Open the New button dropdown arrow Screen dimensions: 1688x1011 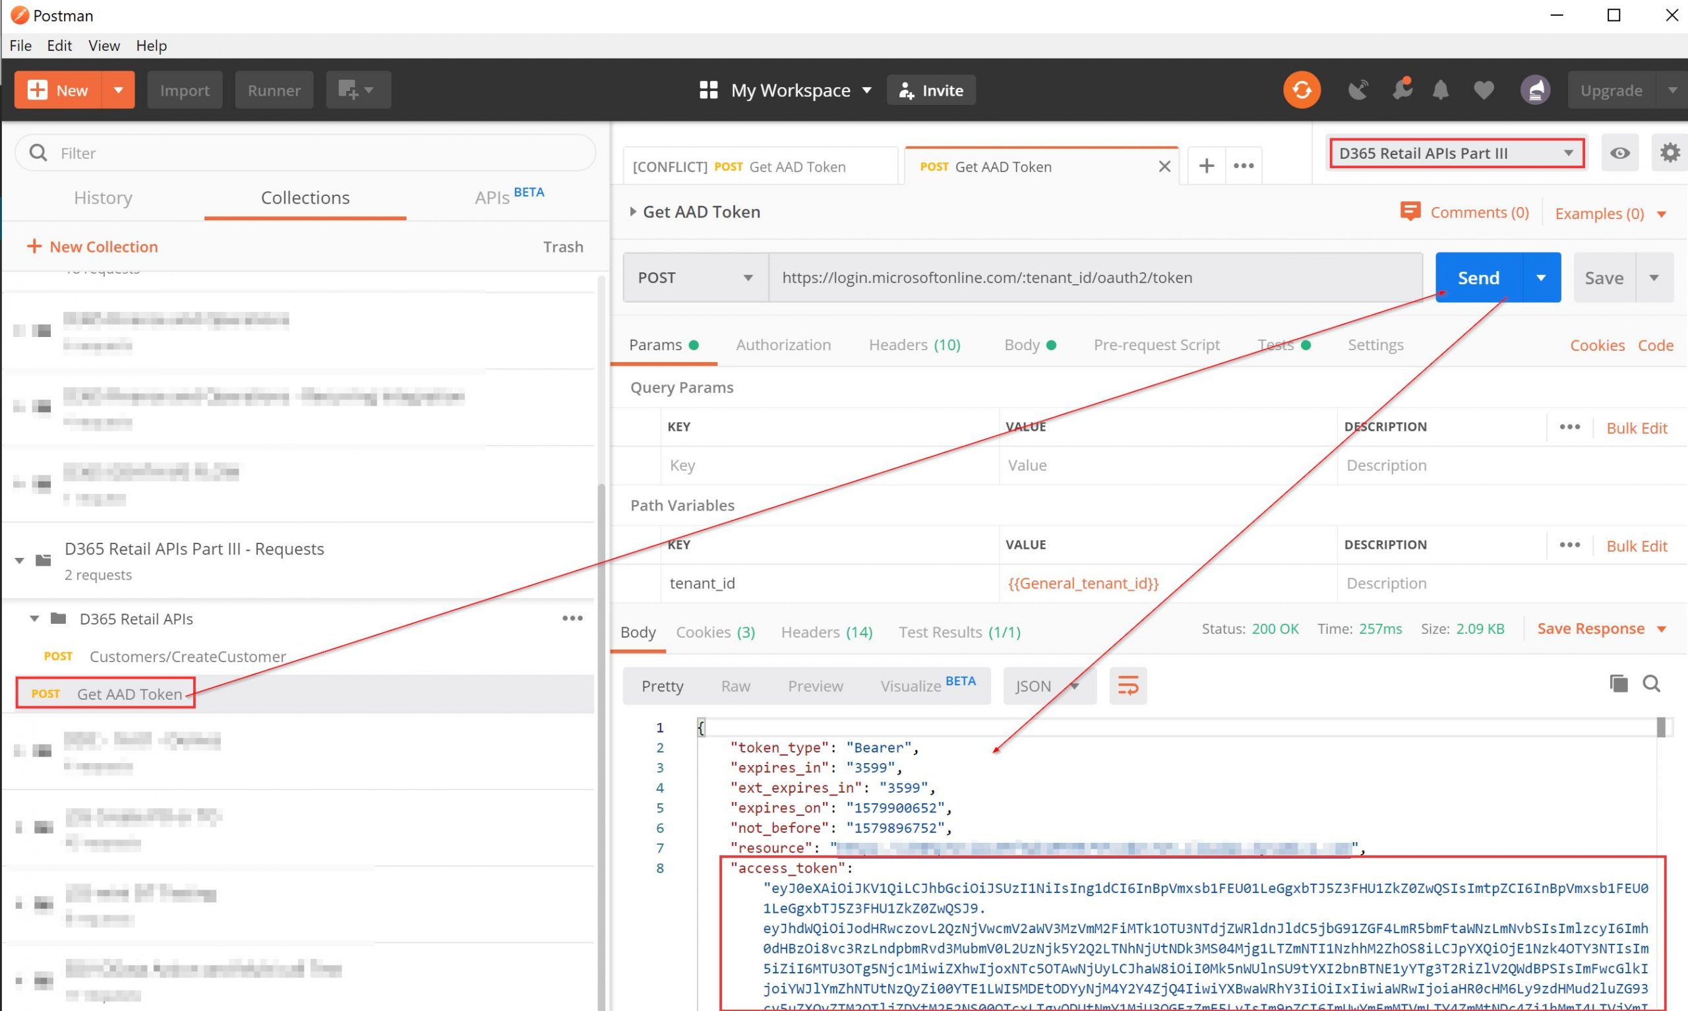tap(118, 90)
